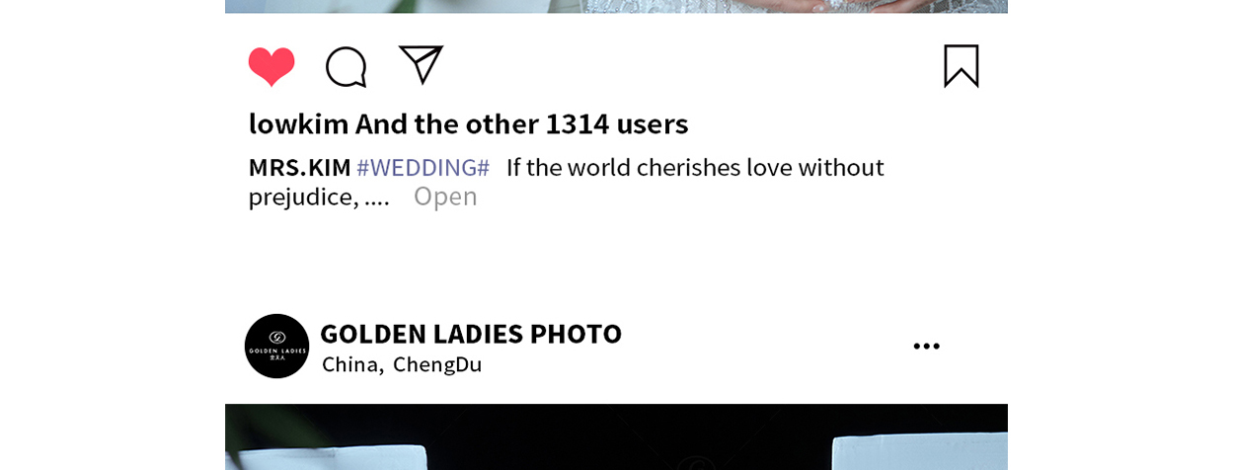The image size is (1234, 470).
Task: Open the GOLDEN LADIES PHOTO account name
Action: 471,334
